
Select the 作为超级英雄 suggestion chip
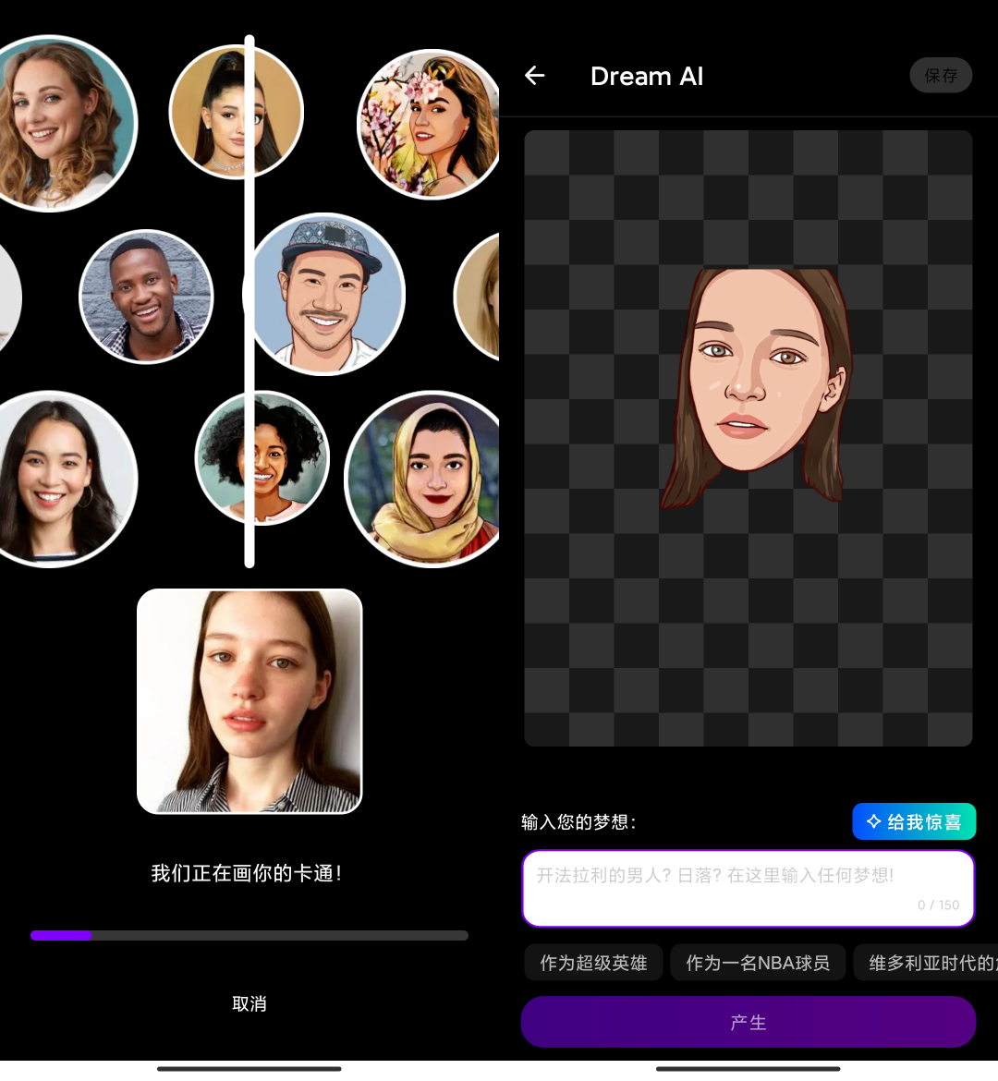tap(593, 962)
